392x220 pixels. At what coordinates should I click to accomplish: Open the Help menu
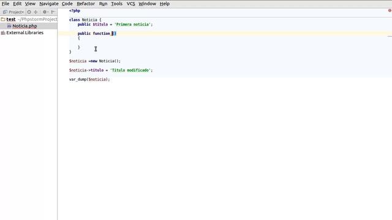tap(165, 4)
